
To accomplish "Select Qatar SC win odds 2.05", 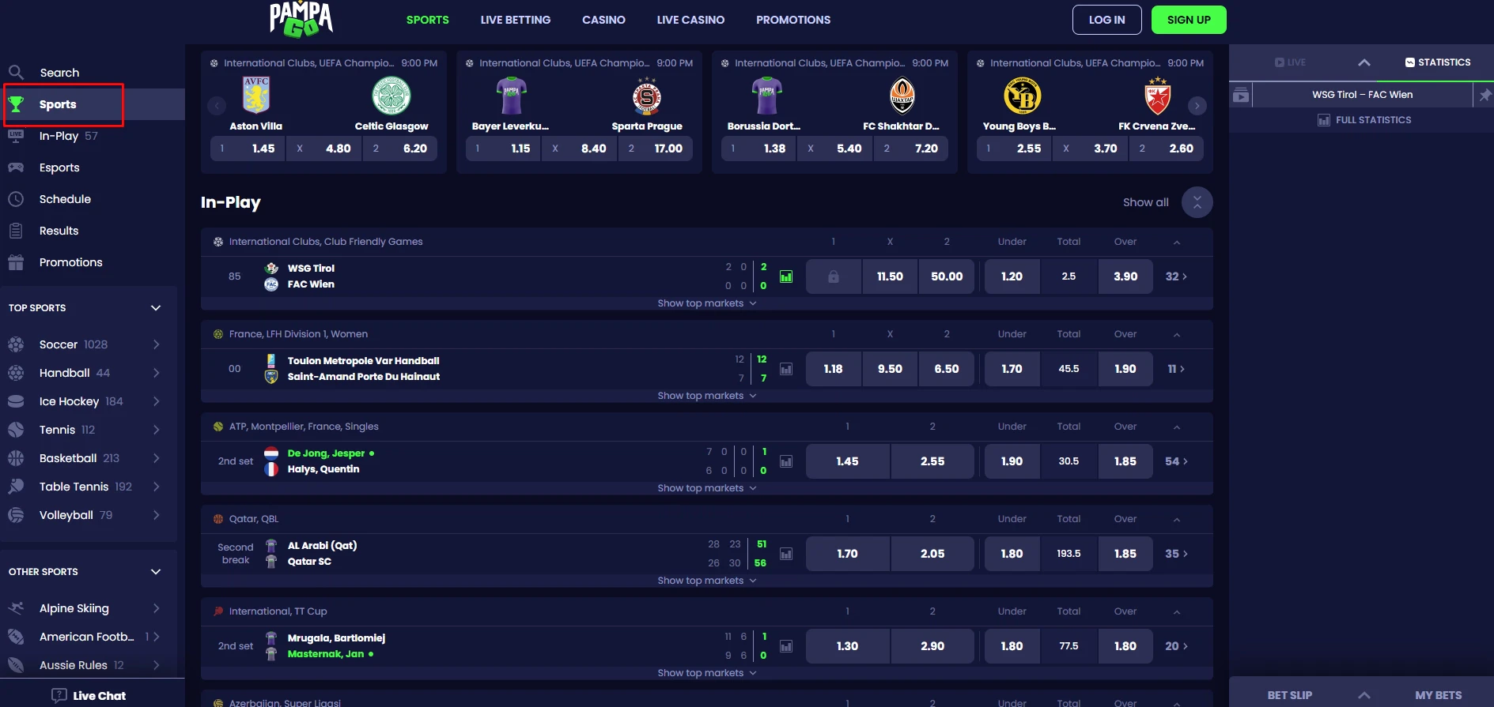I will tap(932, 554).
